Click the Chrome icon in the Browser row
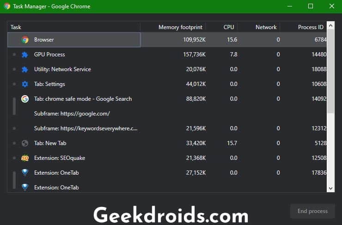The image size is (342, 225). pyautogui.click(x=25, y=40)
